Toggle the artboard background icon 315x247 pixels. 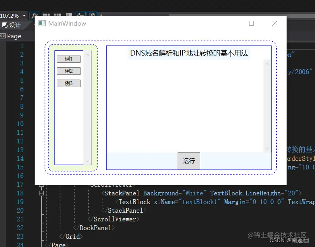(69, 15)
